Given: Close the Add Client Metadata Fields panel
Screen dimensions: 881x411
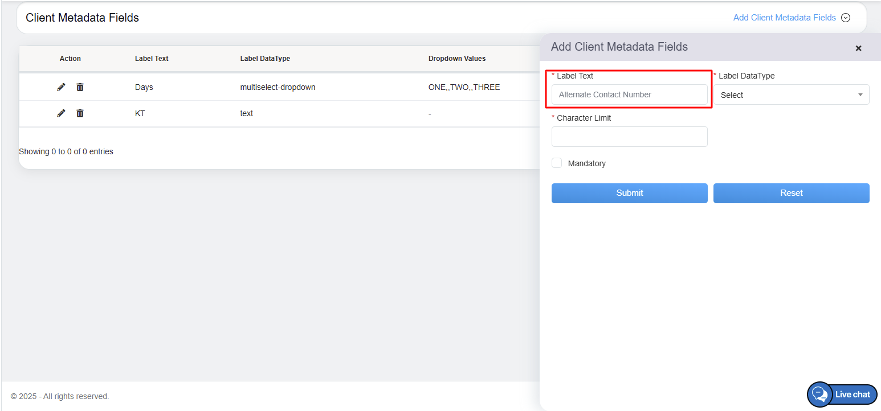Looking at the screenshot, I should pos(858,48).
